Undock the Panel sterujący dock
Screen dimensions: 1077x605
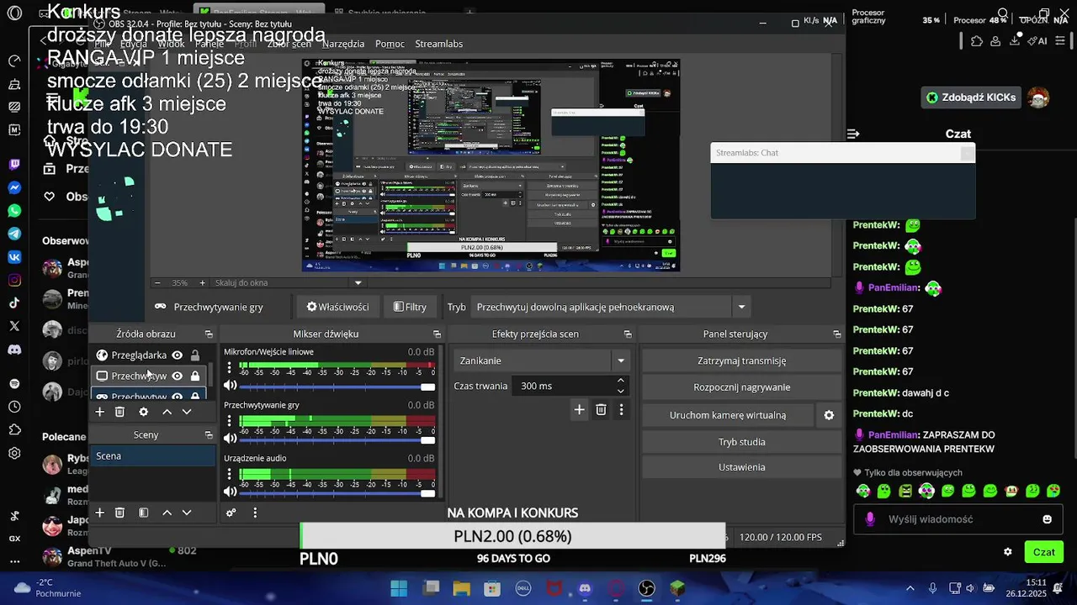[x=837, y=334]
